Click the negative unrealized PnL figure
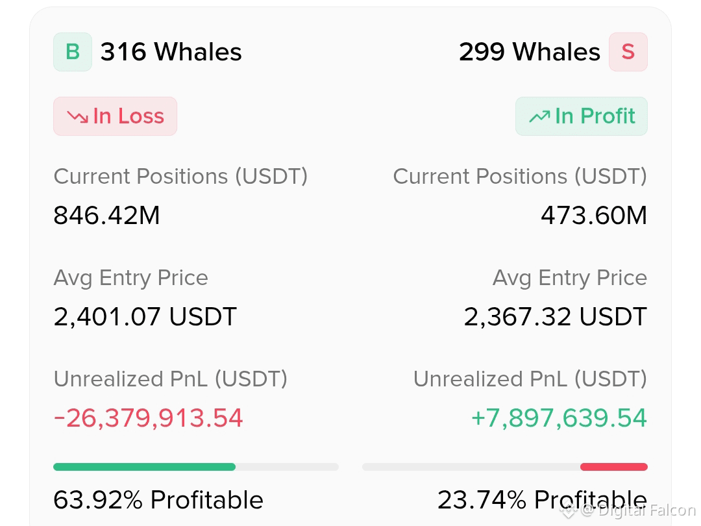 pyautogui.click(x=148, y=418)
